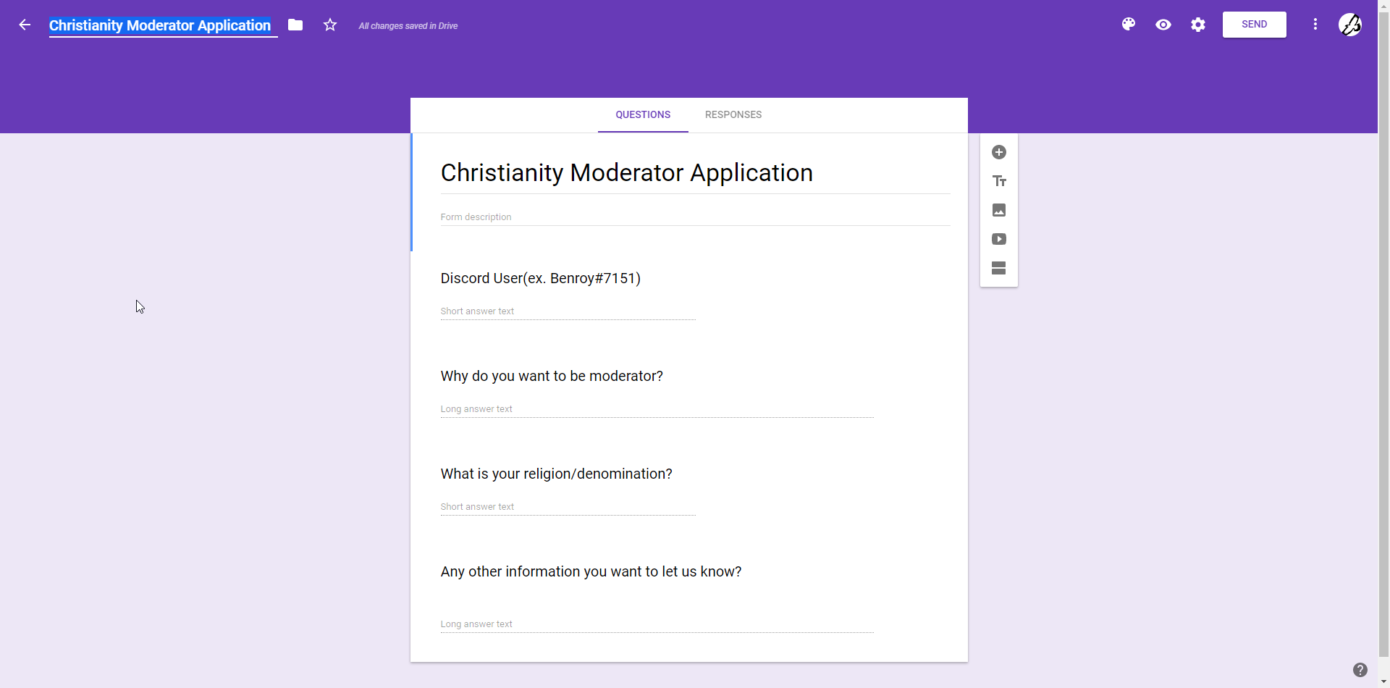Add title and description element
The image size is (1390, 688).
pyautogui.click(x=999, y=181)
